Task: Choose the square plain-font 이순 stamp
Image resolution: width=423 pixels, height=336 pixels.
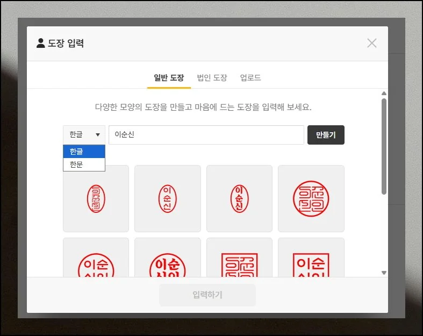Action: [x=311, y=258]
